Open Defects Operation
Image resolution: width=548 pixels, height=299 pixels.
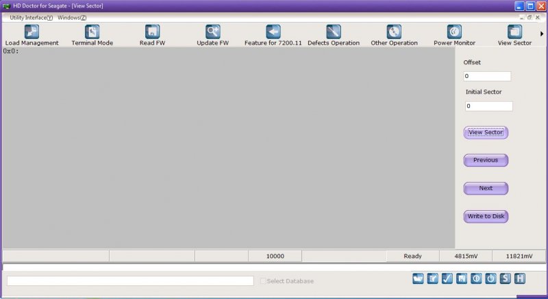pos(334,36)
